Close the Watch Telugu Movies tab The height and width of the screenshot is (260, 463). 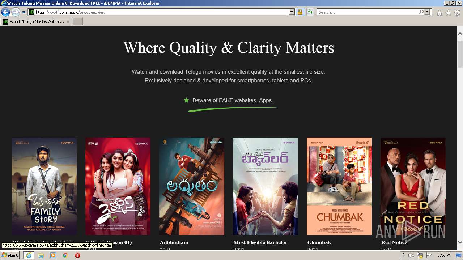(68, 22)
